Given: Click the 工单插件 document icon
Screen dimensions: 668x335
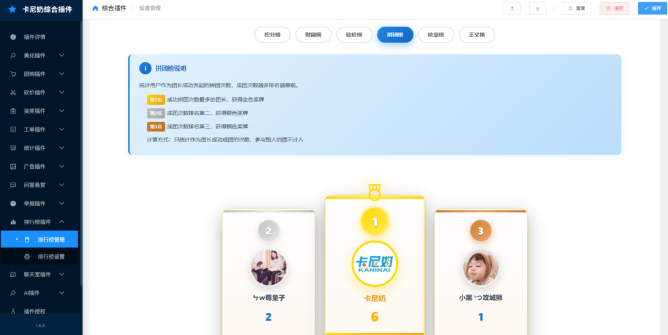Looking at the screenshot, I should (13, 130).
